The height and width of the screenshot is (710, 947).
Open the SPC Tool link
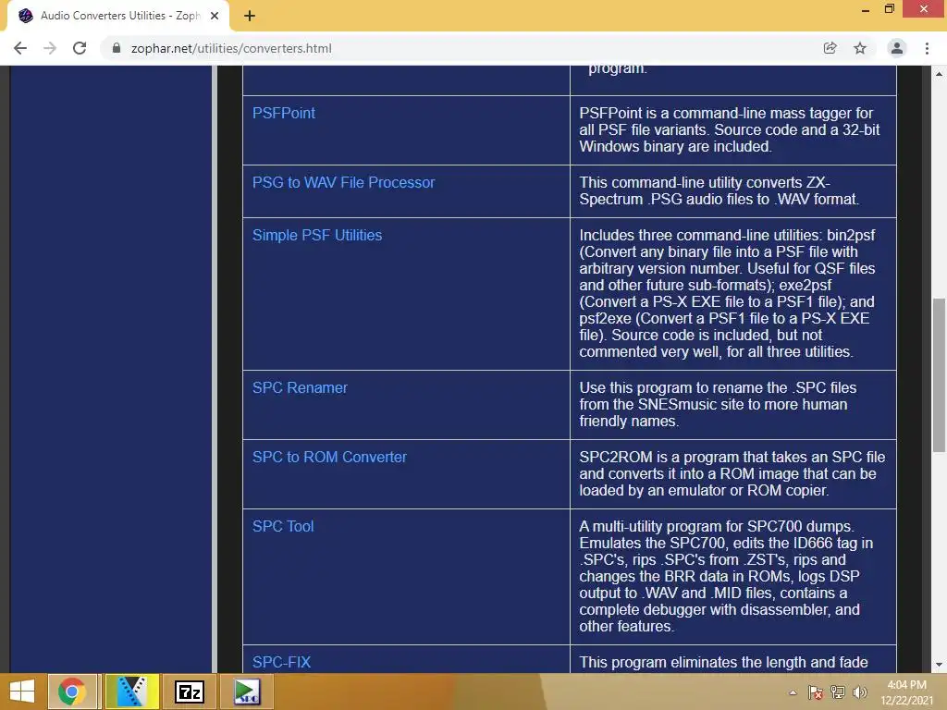[x=283, y=526]
